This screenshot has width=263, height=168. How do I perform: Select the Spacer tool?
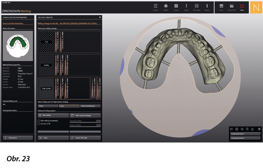click(207, 7)
